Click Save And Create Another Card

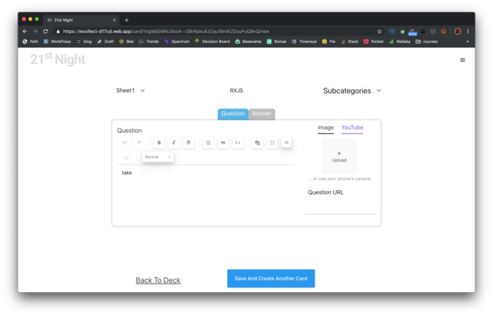(x=271, y=279)
